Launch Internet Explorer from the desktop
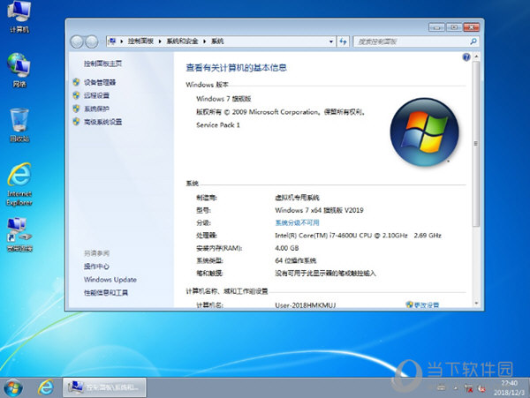The width and height of the screenshot is (530, 398). (x=19, y=184)
